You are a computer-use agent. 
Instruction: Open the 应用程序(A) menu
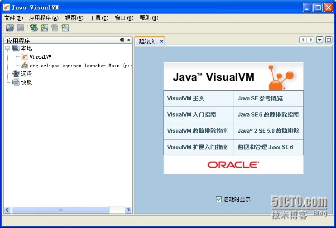44,18
